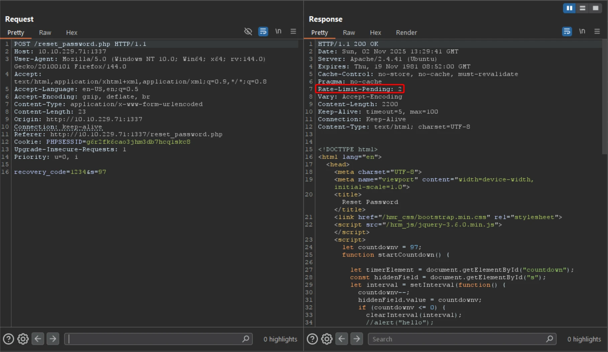This screenshot has height=352, width=608.
Task: Open Request panel options menu
Action: tap(293, 31)
